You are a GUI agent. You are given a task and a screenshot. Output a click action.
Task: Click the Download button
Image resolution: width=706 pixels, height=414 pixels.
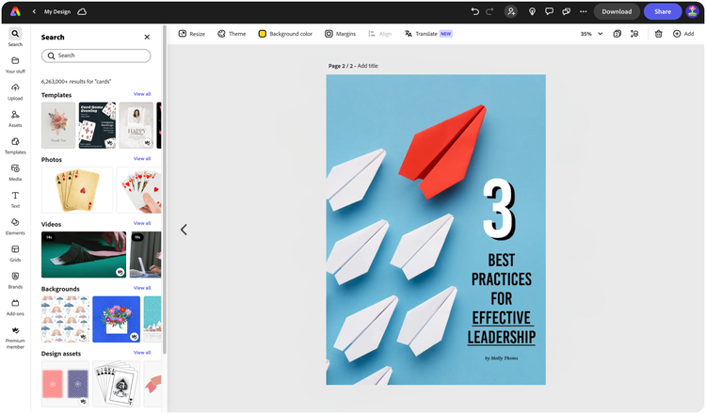[617, 11]
